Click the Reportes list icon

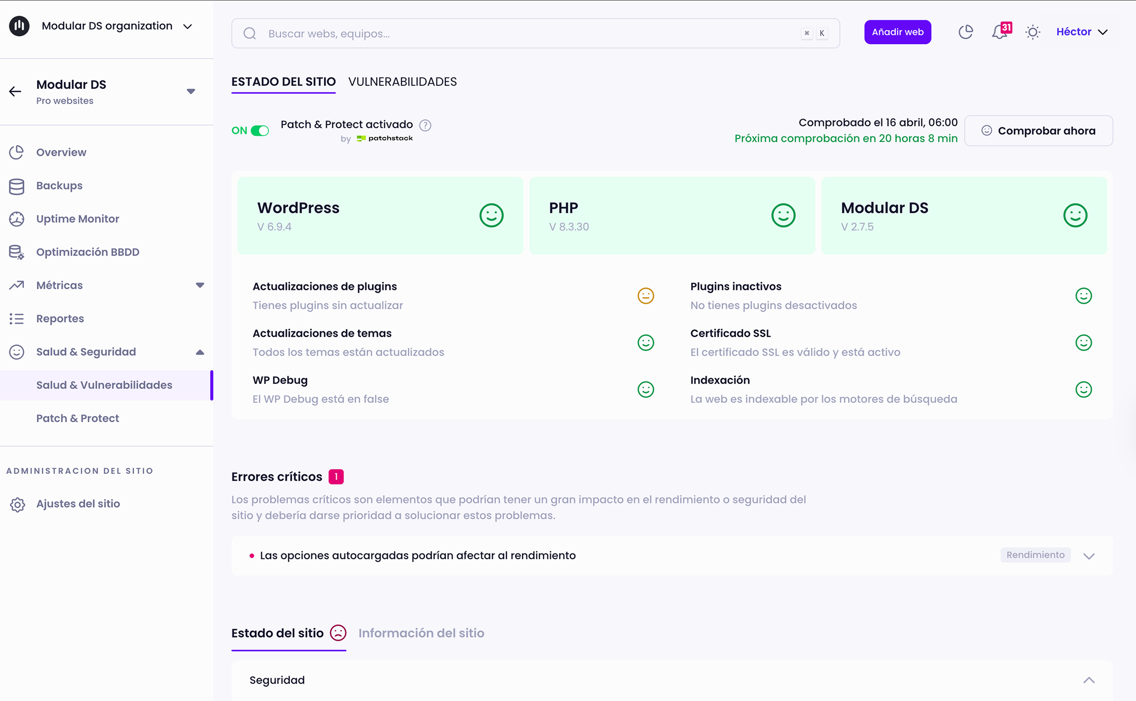click(17, 319)
